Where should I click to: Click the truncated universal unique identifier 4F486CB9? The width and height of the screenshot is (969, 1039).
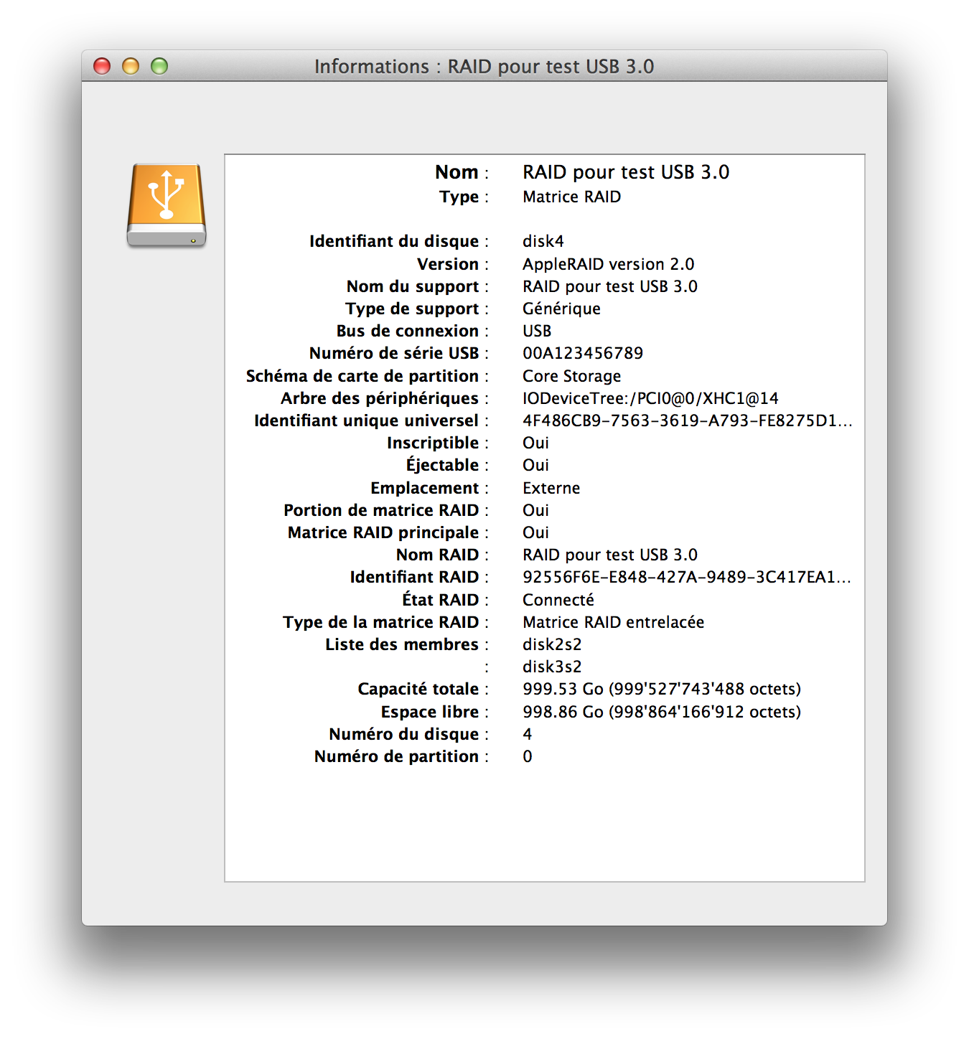[686, 420]
